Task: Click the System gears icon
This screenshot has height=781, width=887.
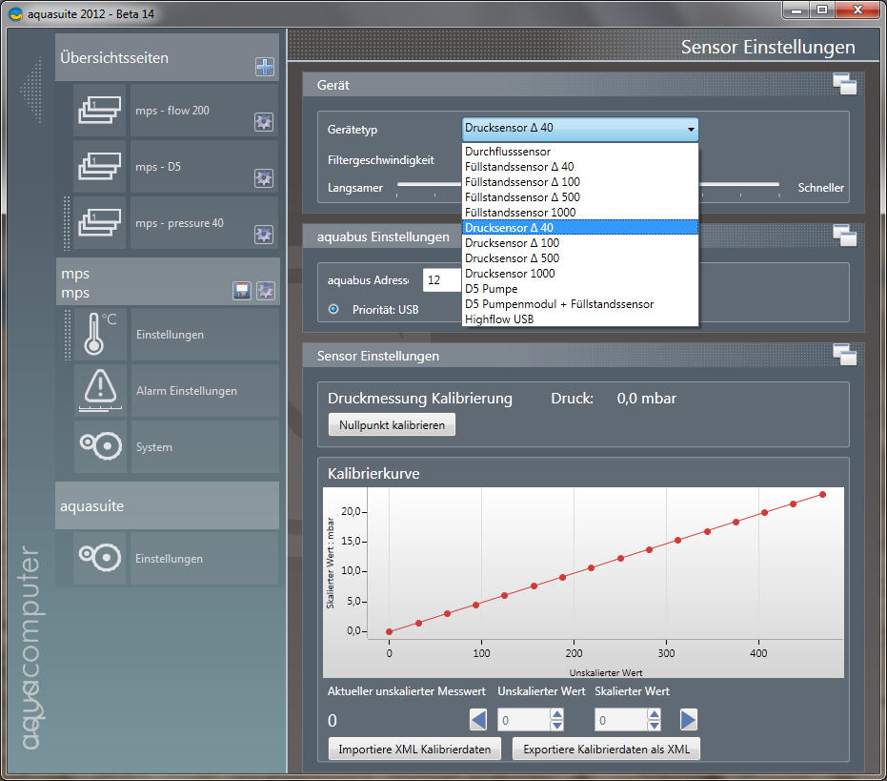Action: 100,446
